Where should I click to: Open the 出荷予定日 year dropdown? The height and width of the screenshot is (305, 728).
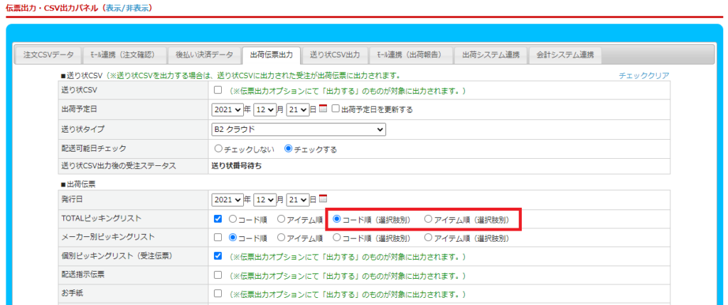click(x=227, y=109)
